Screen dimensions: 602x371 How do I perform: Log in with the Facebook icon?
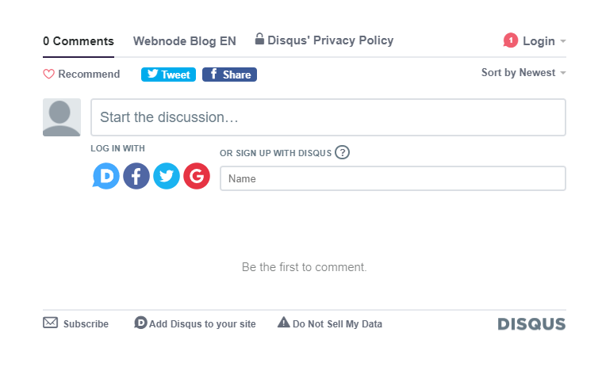coord(136,176)
